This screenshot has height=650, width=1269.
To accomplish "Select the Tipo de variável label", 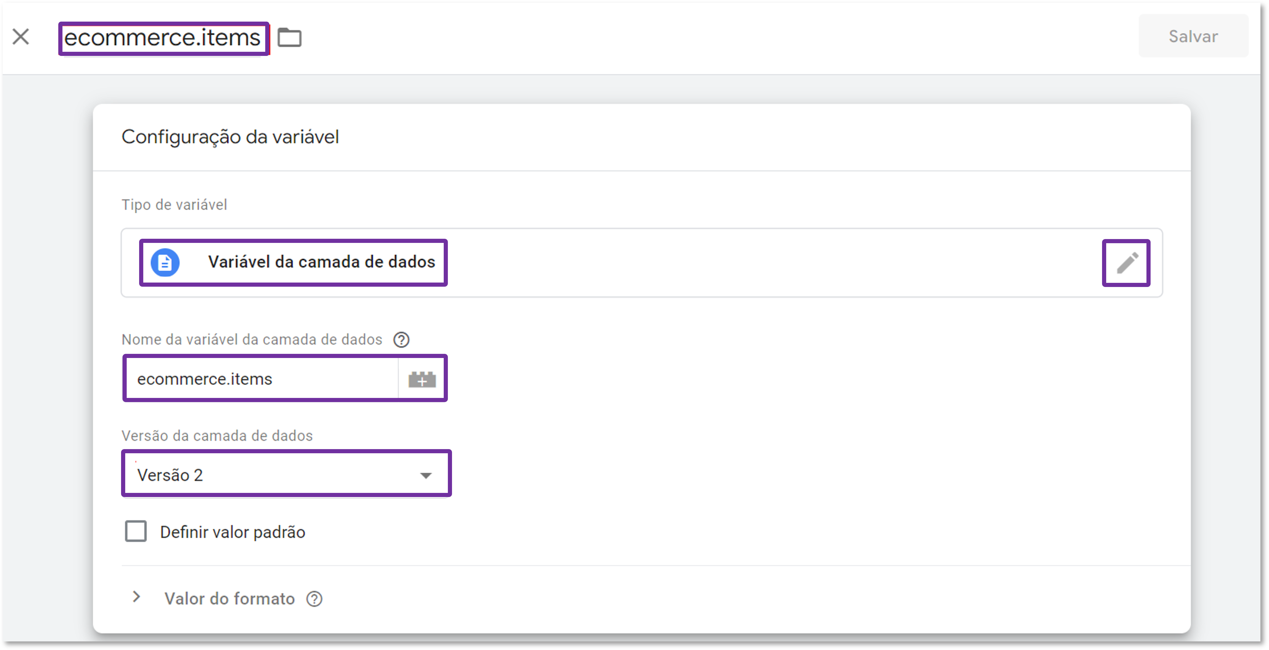I will pyautogui.click(x=174, y=205).
